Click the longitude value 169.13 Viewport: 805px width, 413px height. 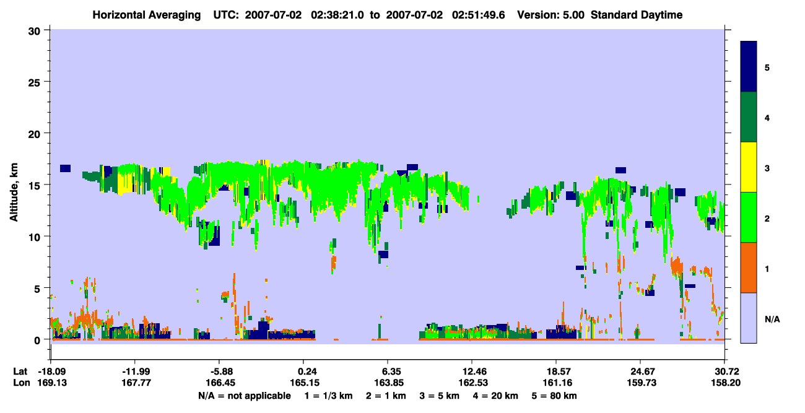tap(51, 383)
